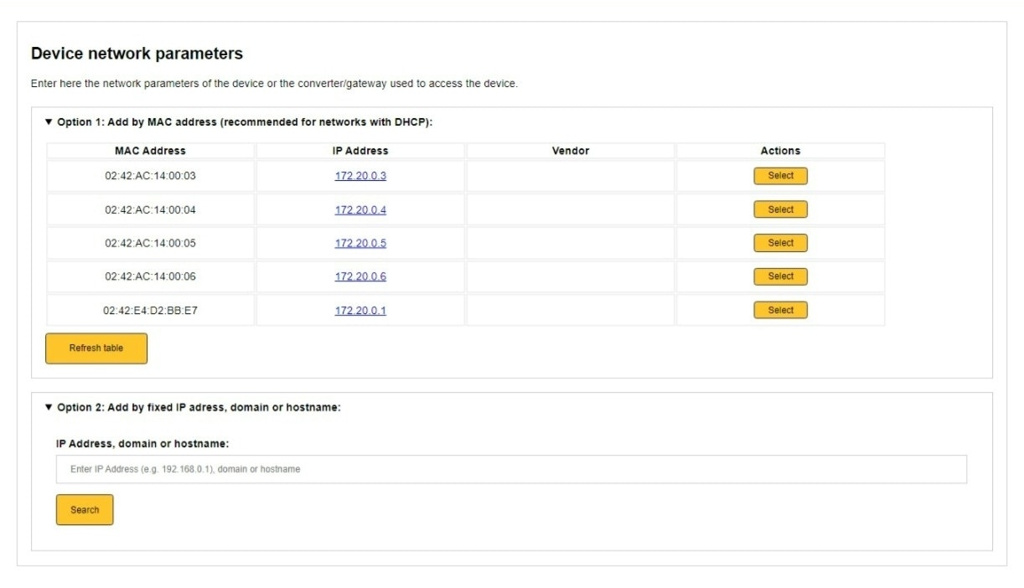
Task: Click the IP Address column header
Action: click(x=360, y=151)
